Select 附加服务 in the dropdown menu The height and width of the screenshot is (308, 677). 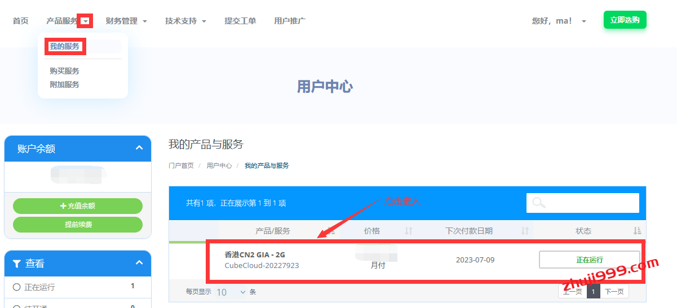pyautogui.click(x=64, y=84)
